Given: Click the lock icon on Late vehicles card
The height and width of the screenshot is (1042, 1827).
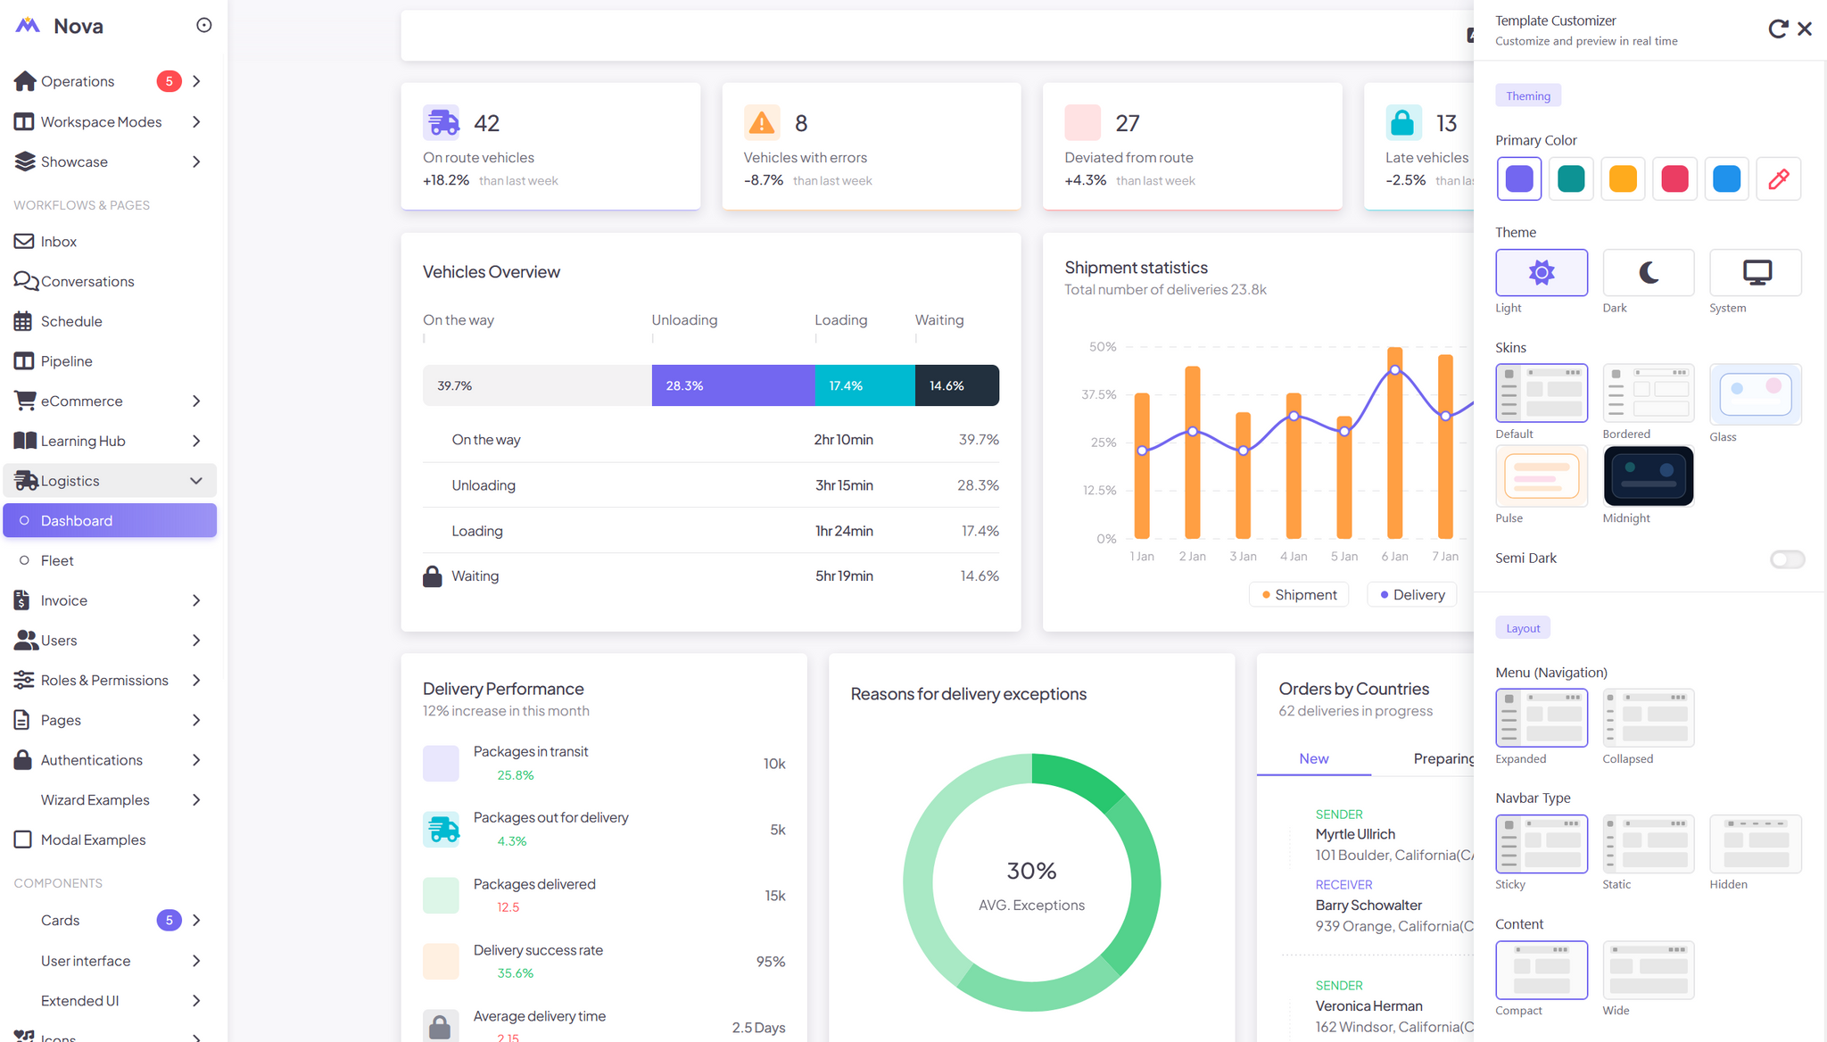Looking at the screenshot, I should tap(1403, 123).
